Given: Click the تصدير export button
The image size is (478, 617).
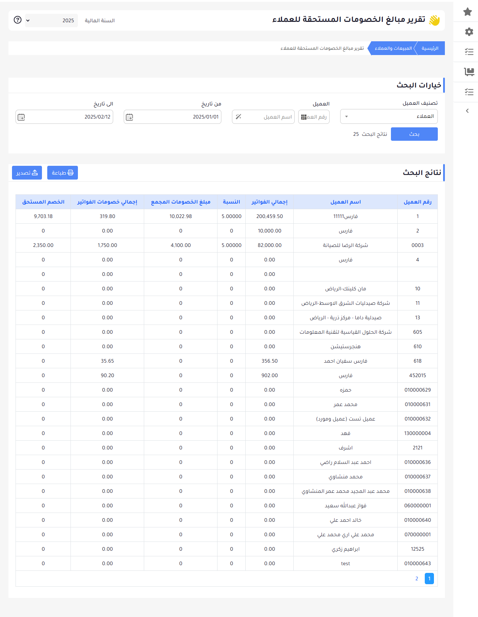Looking at the screenshot, I should click(x=27, y=173).
